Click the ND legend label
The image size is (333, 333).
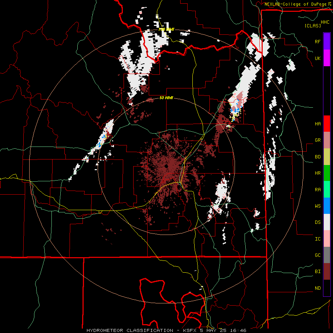(x=317, y=288)
